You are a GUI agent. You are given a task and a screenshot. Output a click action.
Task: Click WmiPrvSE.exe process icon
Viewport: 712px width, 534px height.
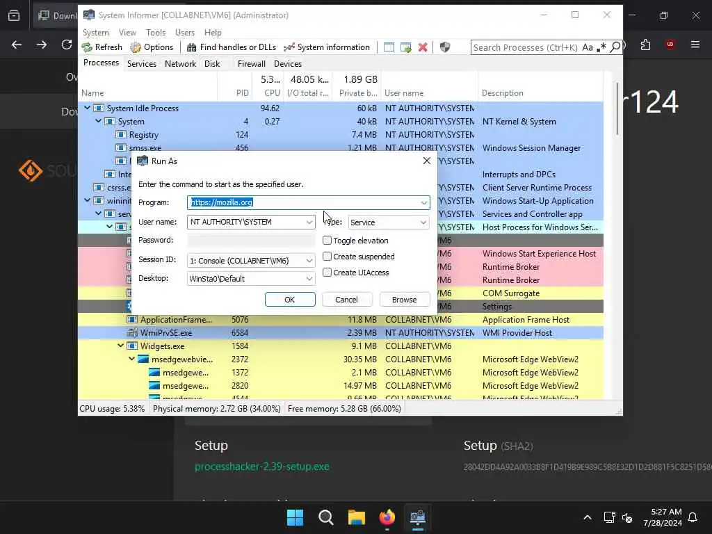(x=132, y=333)
